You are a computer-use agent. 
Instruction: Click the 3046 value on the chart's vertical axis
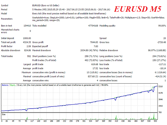160,99
